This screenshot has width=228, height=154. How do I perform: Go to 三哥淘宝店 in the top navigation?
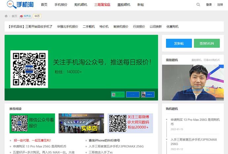pyautogui.click(x=102, y=5)
